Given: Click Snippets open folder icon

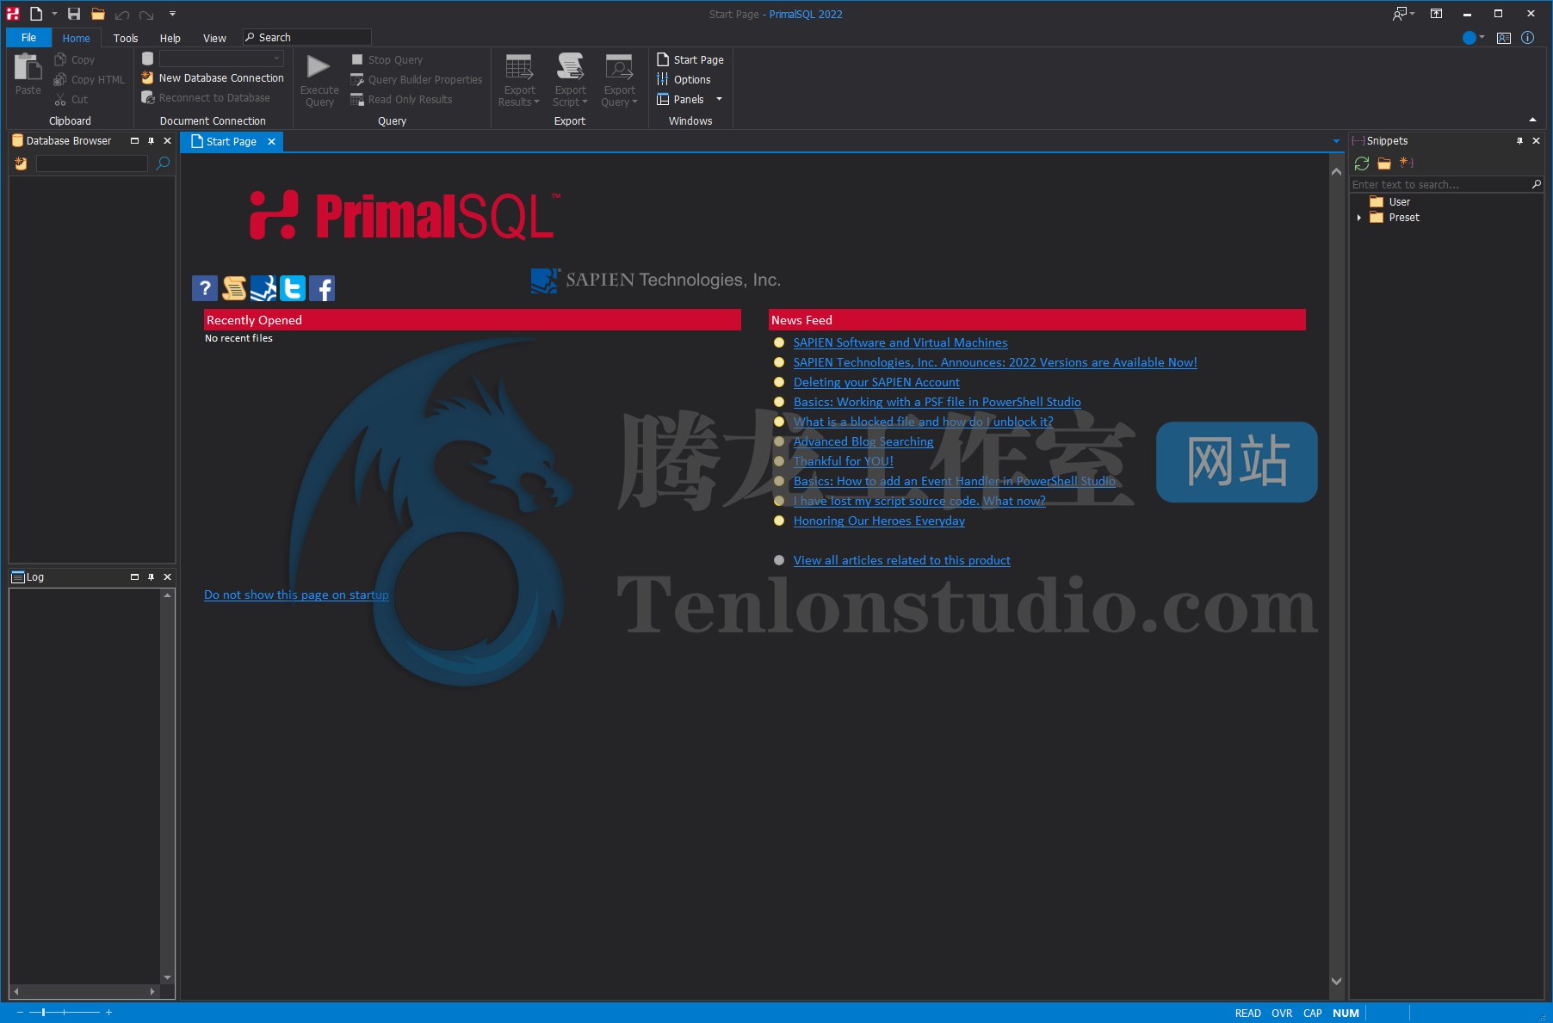Looking at the screenshot, I should tap(1384, 163).
